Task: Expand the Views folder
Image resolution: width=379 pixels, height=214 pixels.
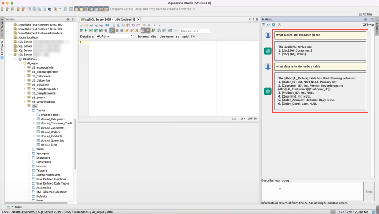Action: point(29,149)
